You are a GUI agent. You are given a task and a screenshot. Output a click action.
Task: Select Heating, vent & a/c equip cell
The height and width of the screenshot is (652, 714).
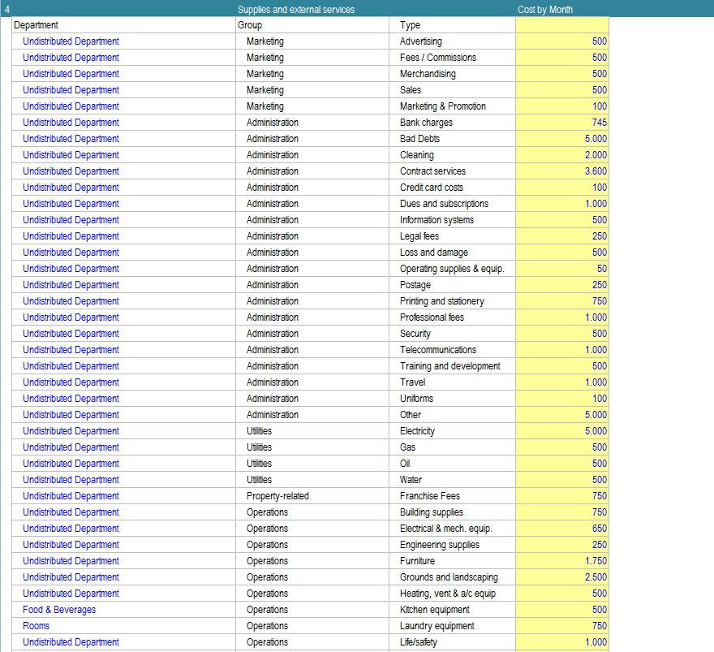pyautogui.click(x=452, y=594)
